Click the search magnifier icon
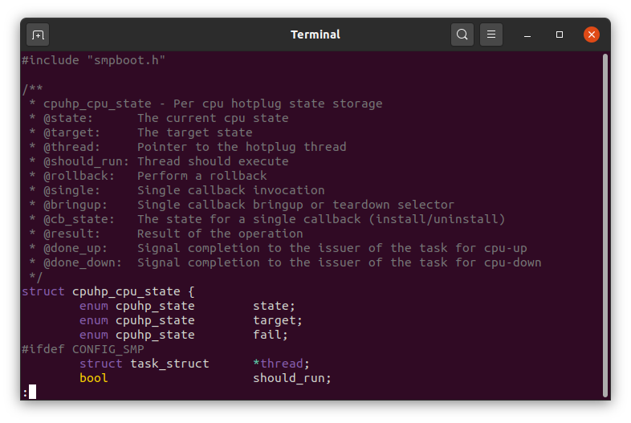 (462, 35)
